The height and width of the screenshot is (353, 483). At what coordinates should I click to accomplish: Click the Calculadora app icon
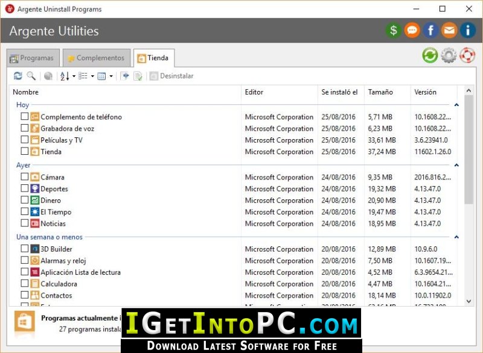[35, 284]
